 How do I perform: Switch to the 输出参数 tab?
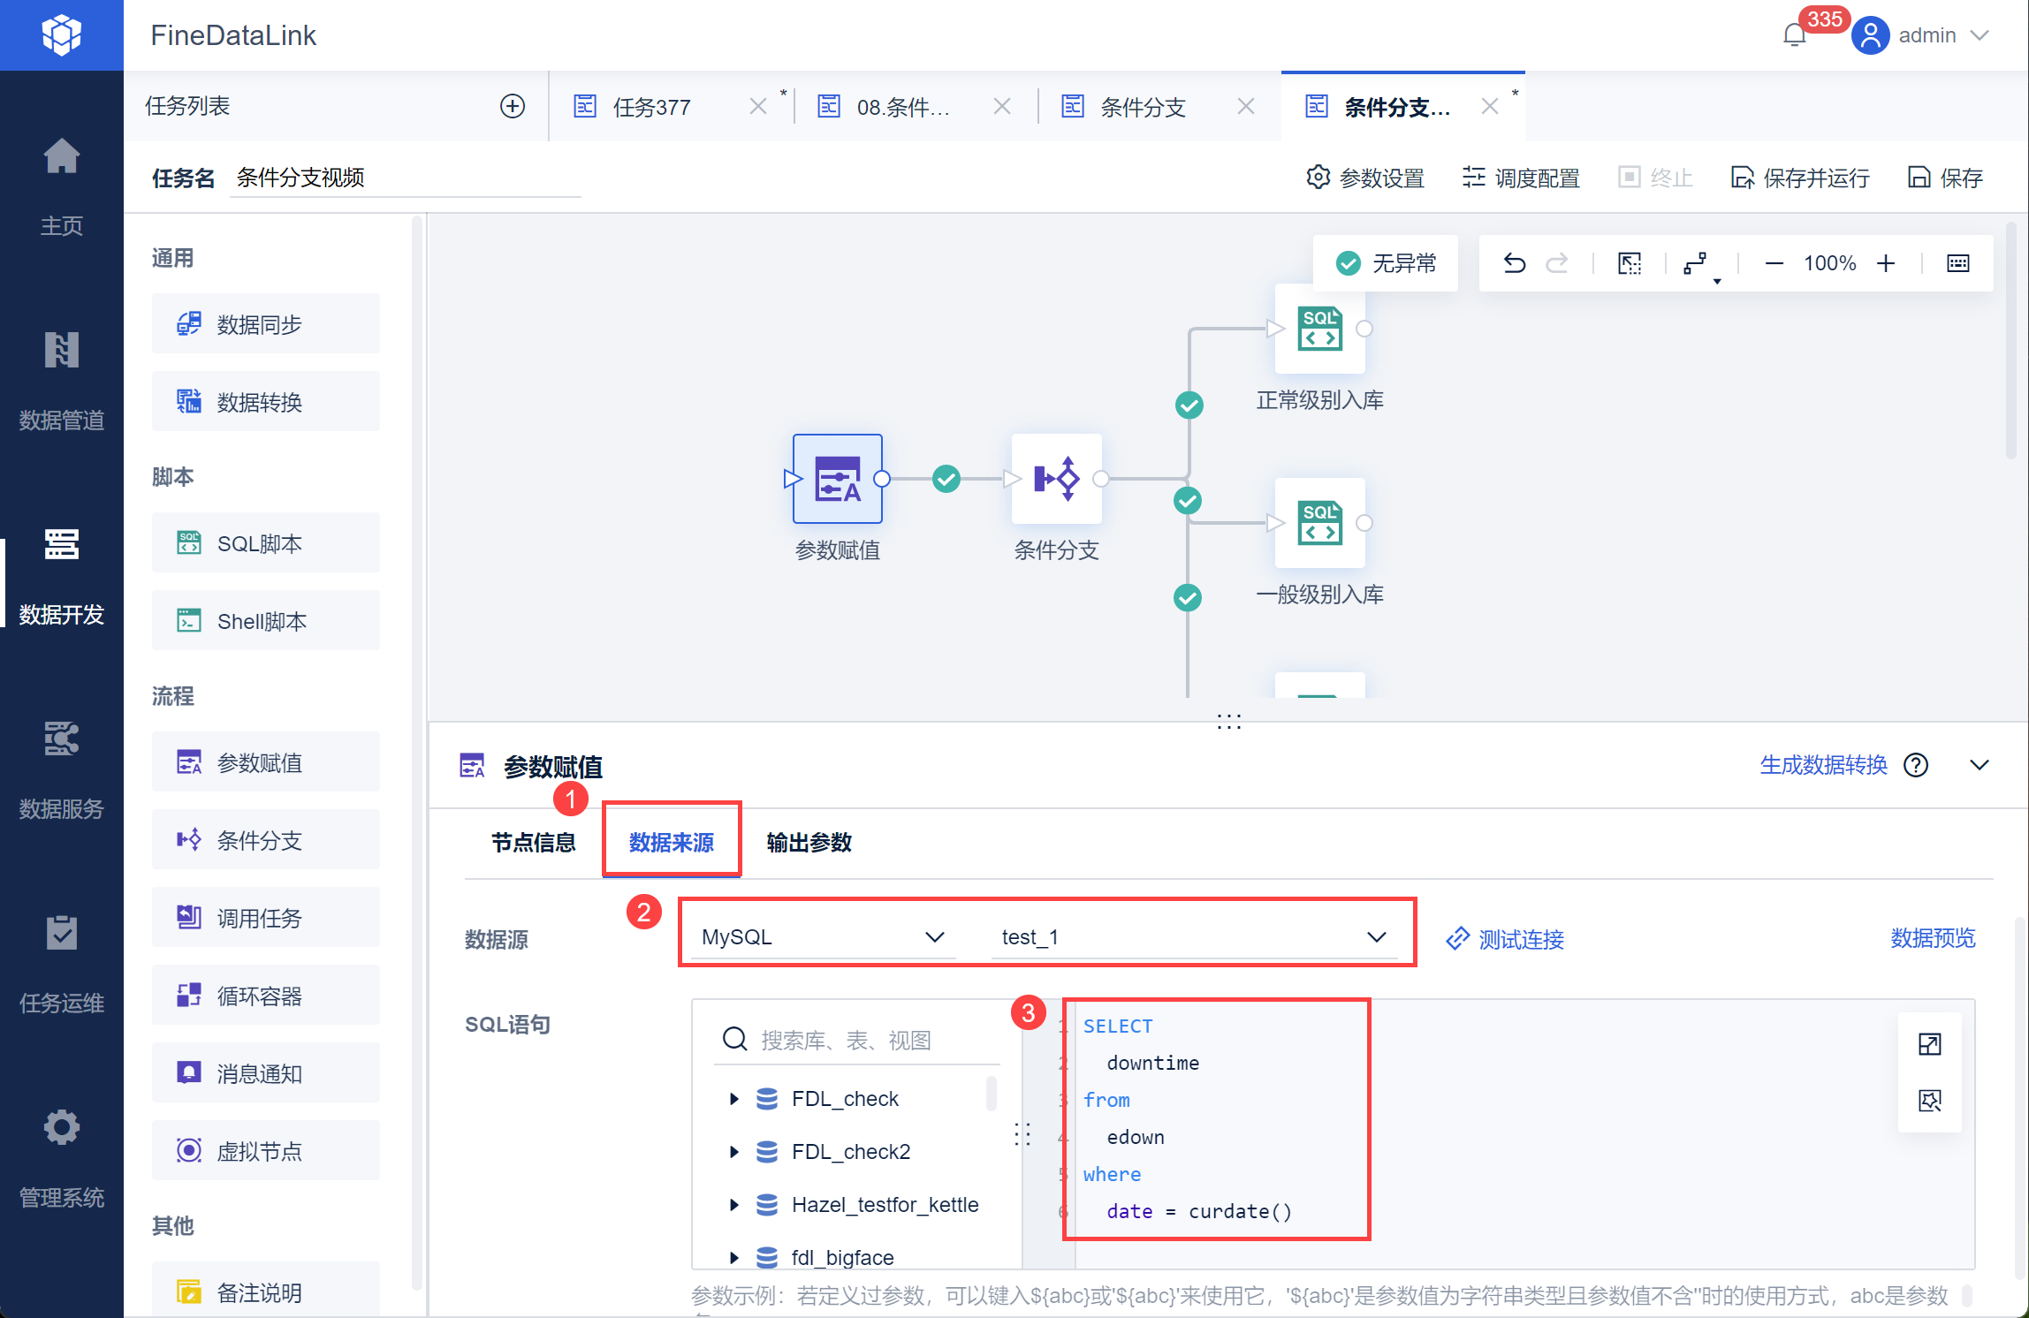tap(809, 843)
